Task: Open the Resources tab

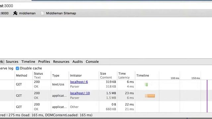Action: coord(61,62)
